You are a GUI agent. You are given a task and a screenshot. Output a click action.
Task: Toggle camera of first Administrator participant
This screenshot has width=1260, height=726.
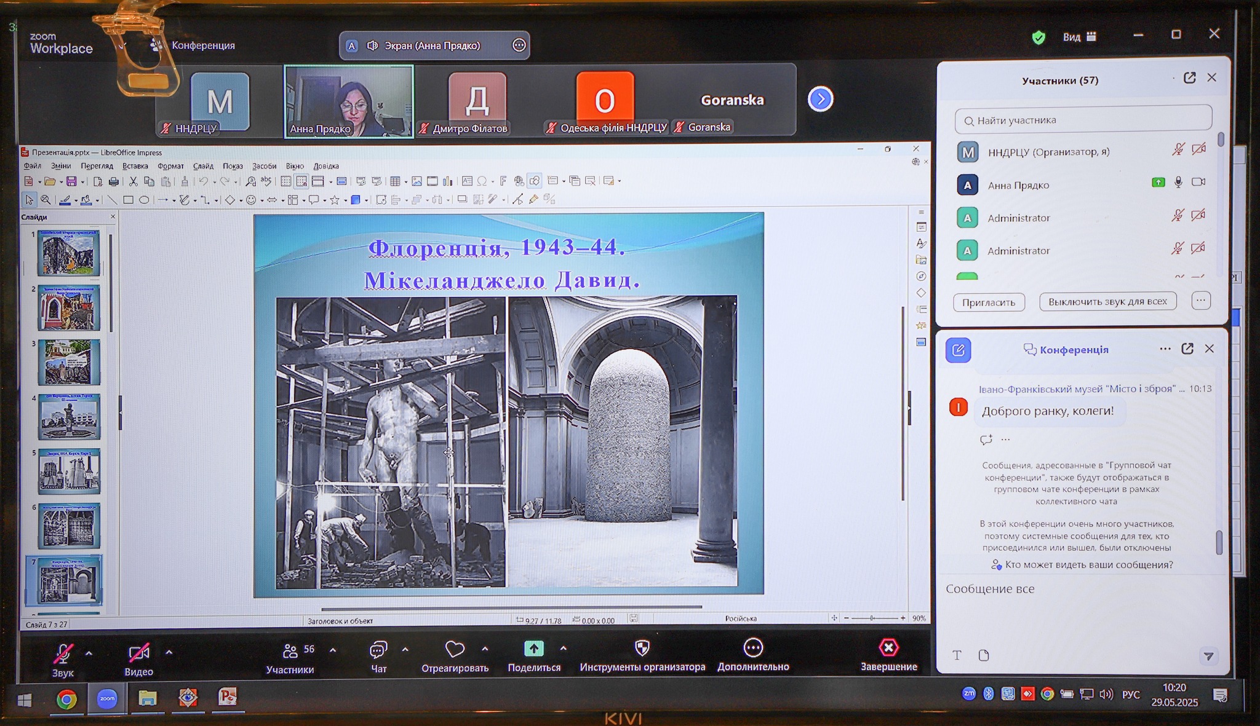coord(1198,215)
